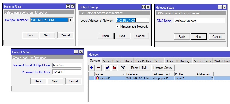
Task: Click the Local Address of Network field
Action: [133, 20]
